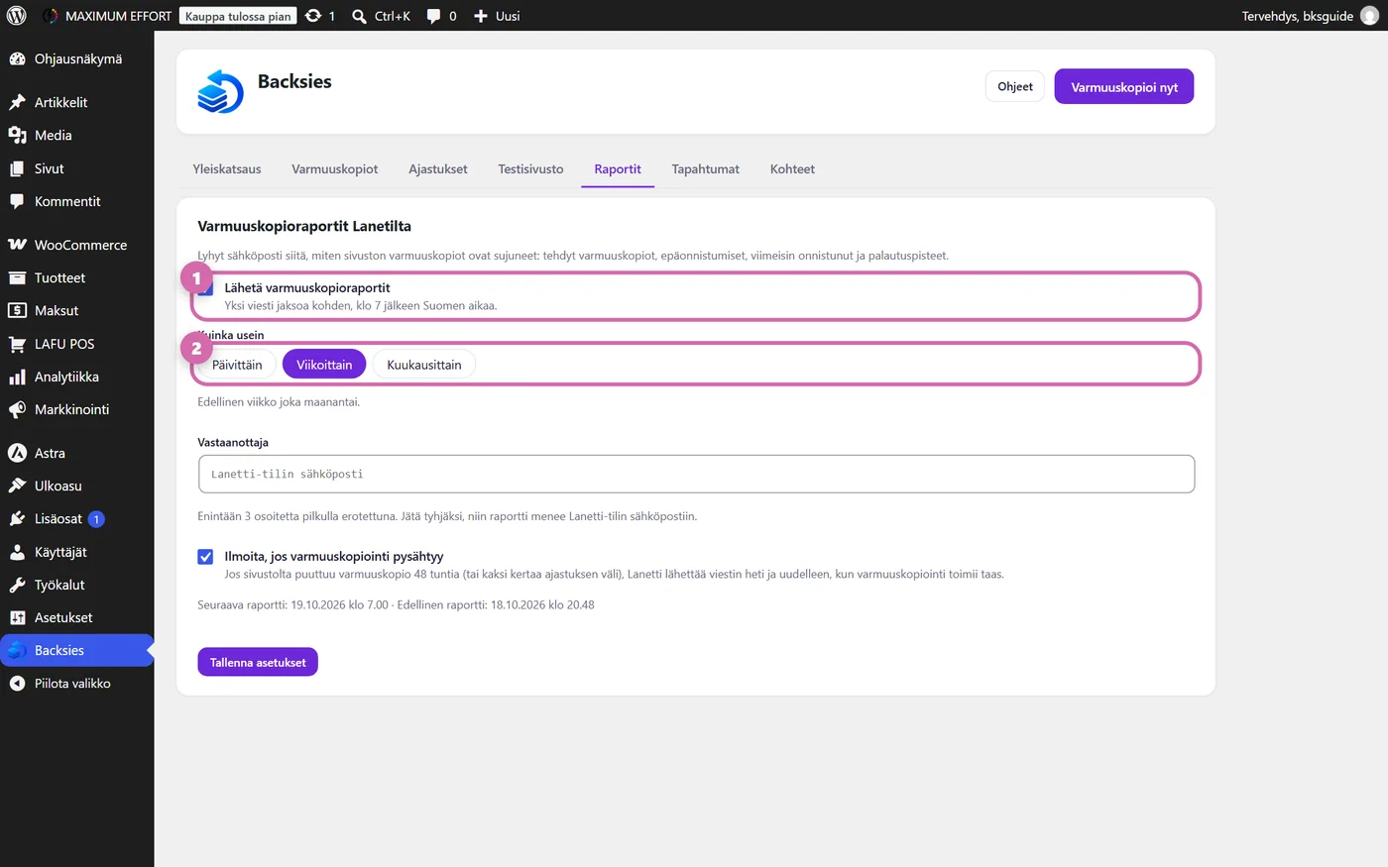Select the Viikoittain frequency option
The height and width of the screenshot is (867, 1388).
324,365
